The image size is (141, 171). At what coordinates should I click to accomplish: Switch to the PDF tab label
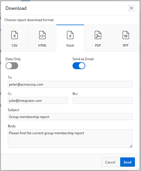tap(98, 45)
